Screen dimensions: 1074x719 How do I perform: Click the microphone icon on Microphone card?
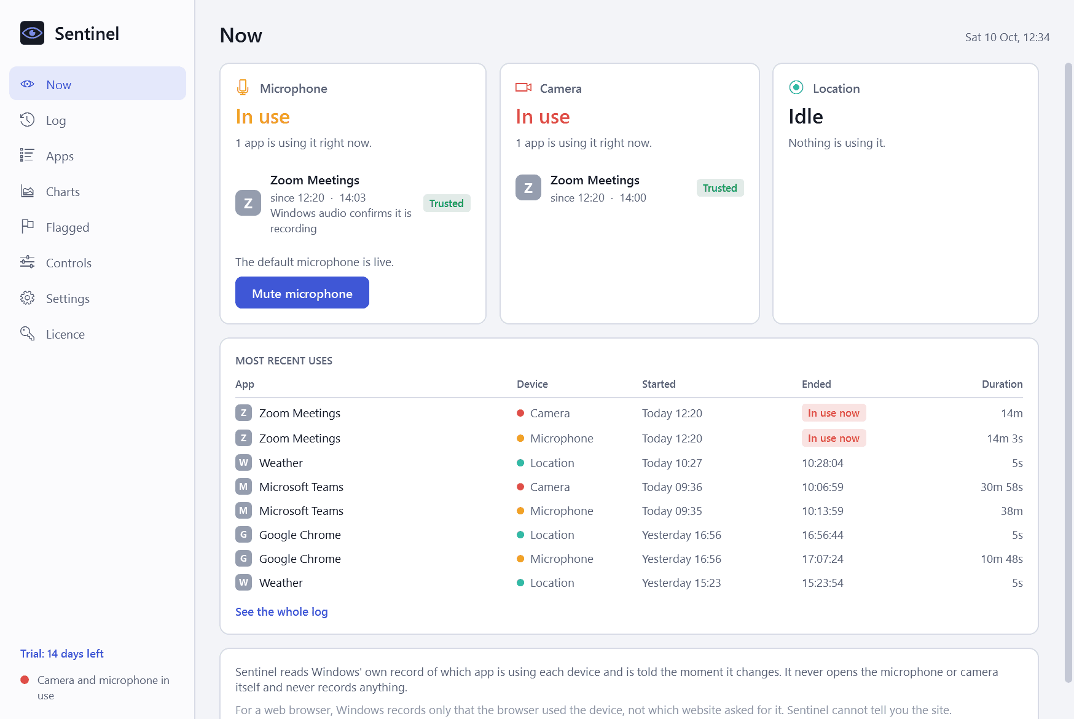pos(243,88)
